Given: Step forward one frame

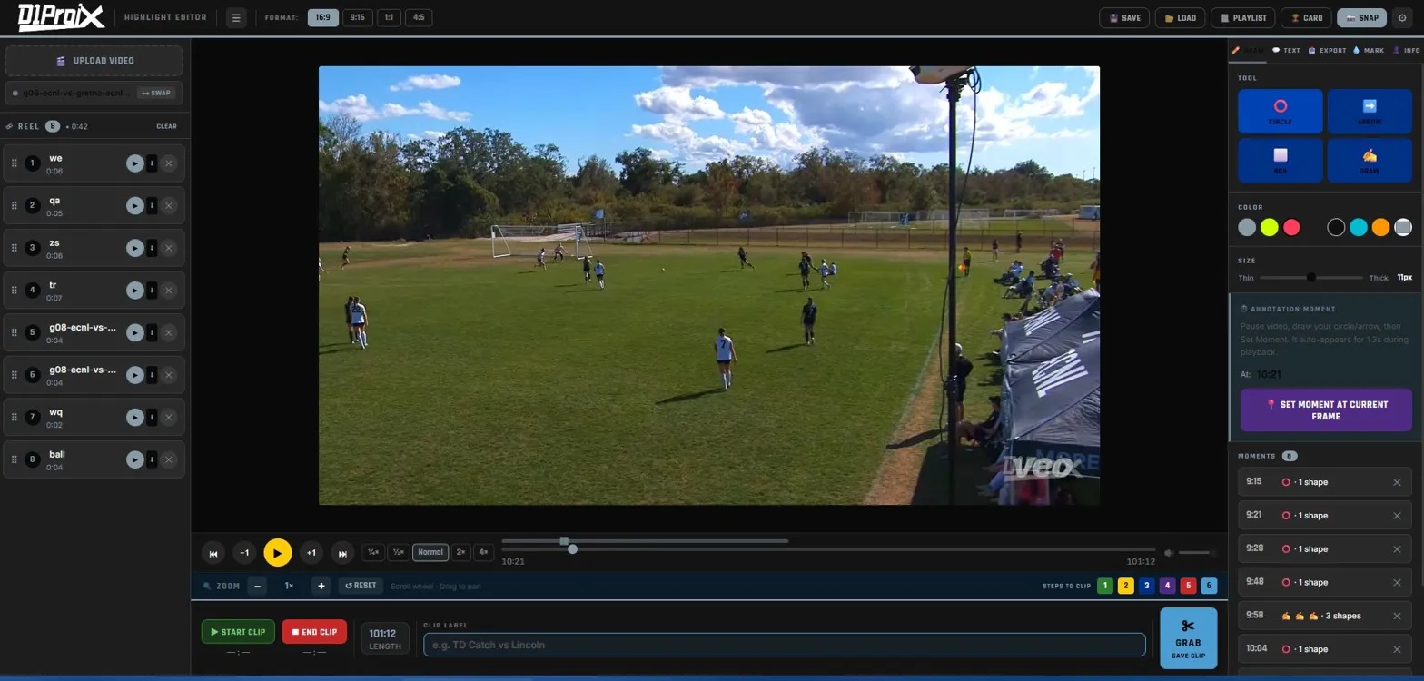Looking at the screenshot, I should (311, 553).
